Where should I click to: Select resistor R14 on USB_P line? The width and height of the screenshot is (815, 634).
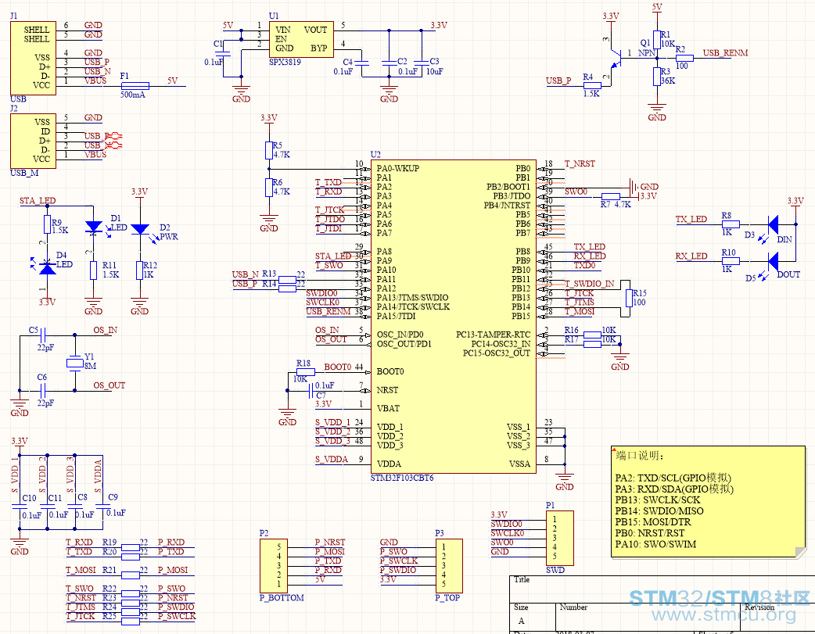point(287,288)
